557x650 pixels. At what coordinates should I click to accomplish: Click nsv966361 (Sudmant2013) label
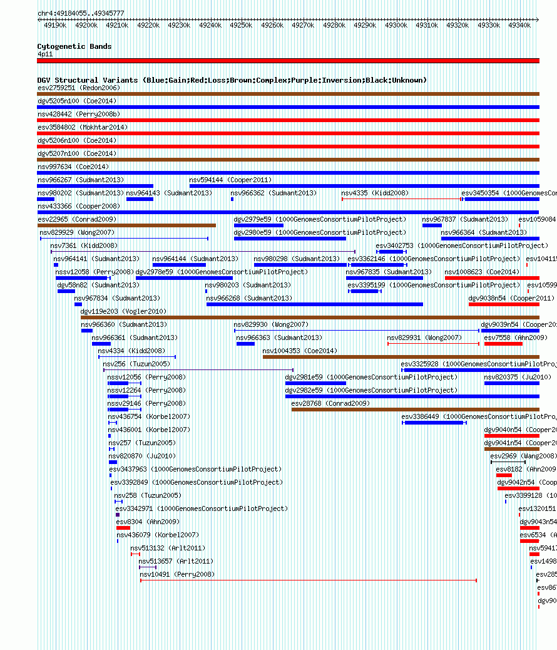coord(135,338)
